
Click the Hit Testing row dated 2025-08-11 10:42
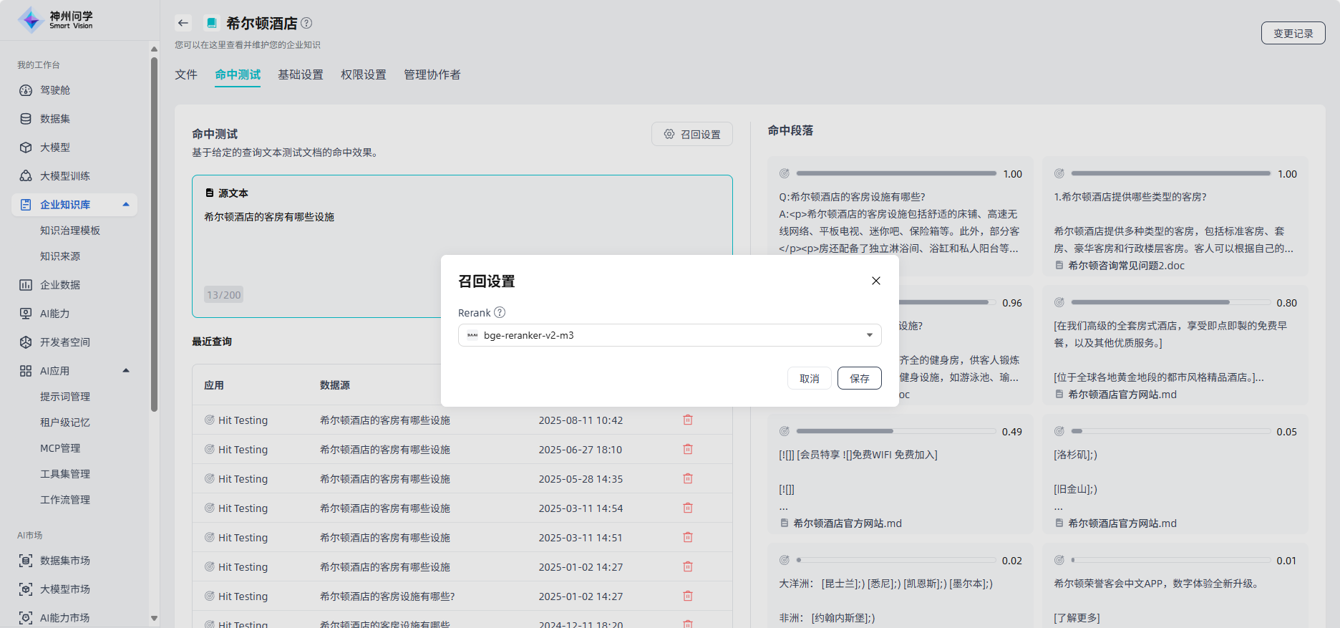[x=462, y=420]
